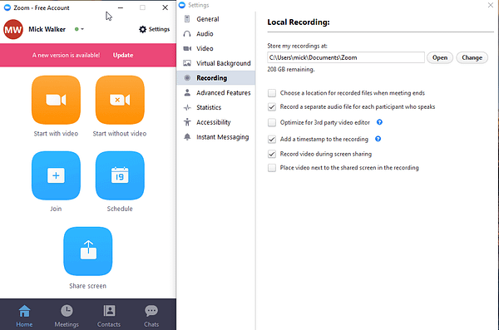Viewport: 499px width, 330px height.
Task: Click the MW profile avatar
Action: click(13, 29)
